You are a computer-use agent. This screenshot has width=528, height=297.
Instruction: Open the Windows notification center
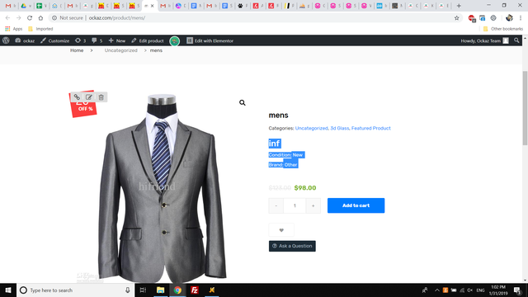(518, 290)
